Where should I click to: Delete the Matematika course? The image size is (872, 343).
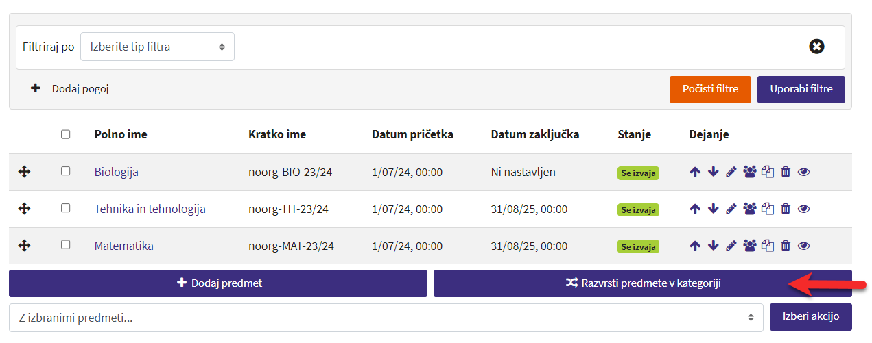[x=786, y=246]
